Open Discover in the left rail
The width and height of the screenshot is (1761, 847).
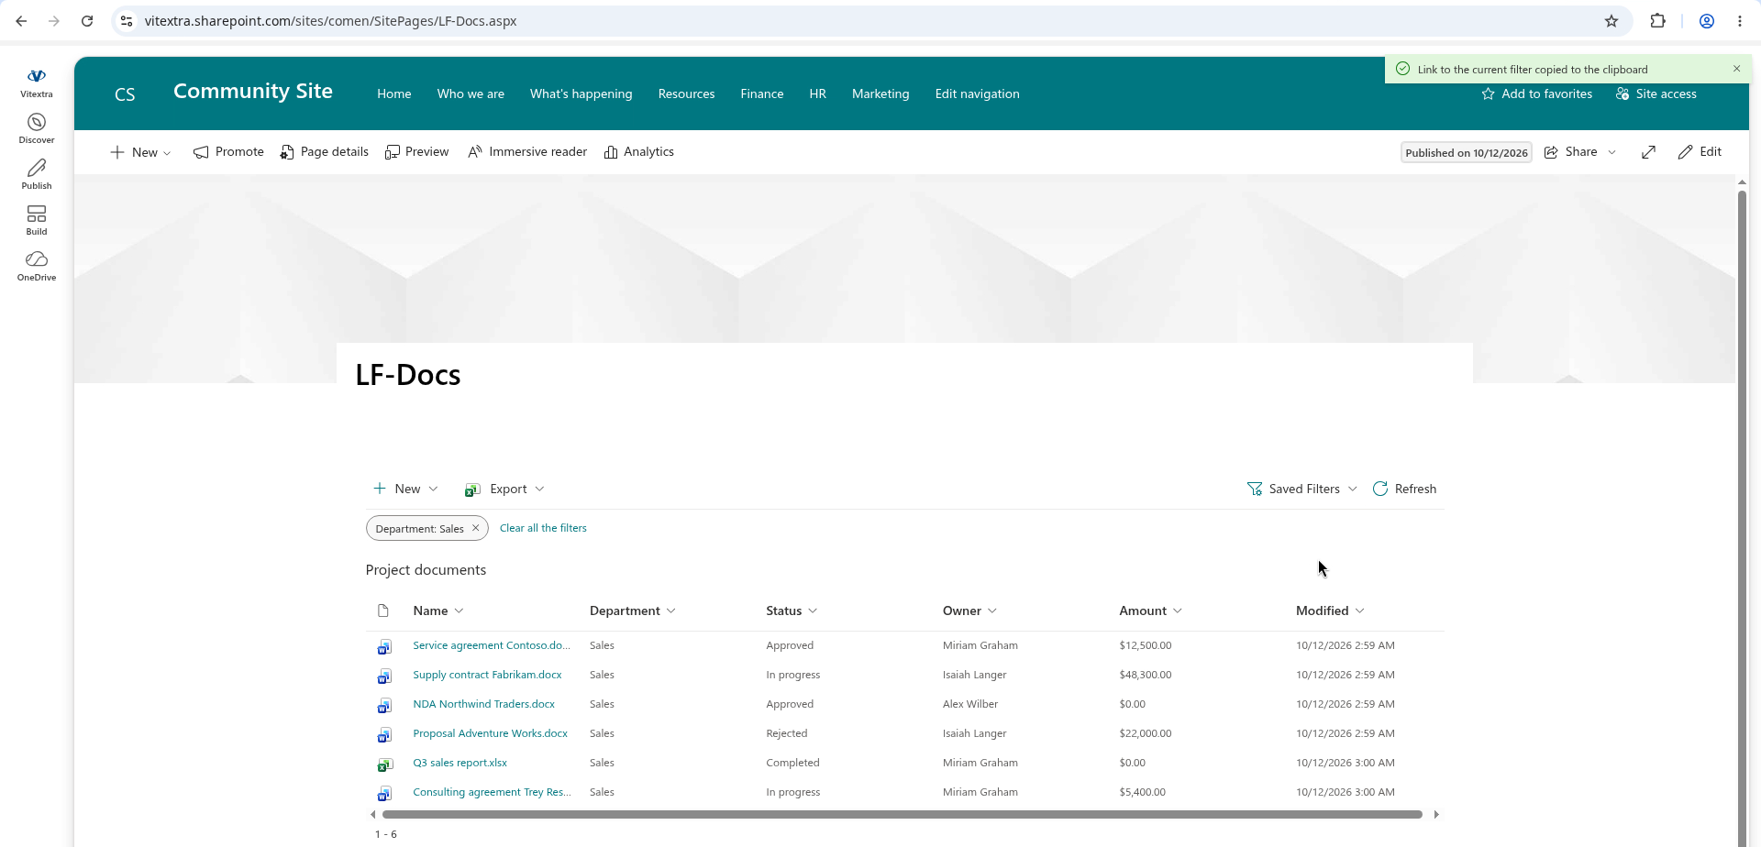[37, 128]
